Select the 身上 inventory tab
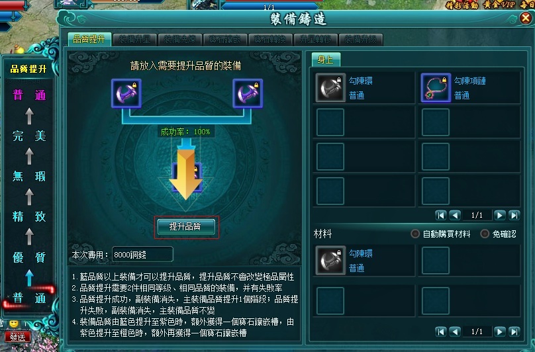Viewport: 535px width, 352px height. click(x=326, y=60)
